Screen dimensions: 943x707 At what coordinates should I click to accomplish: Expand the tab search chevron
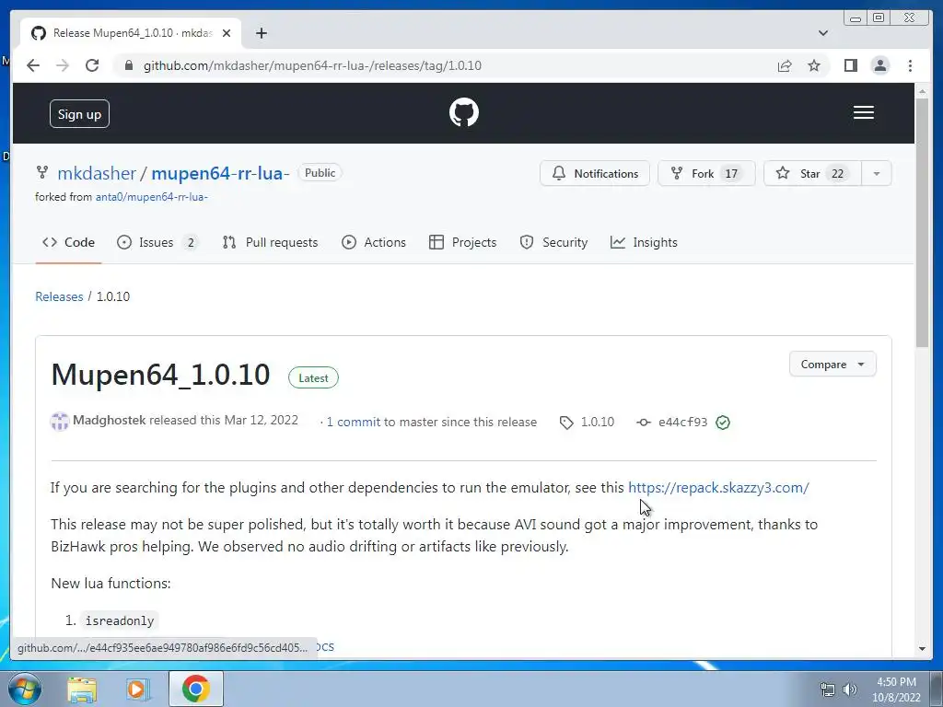[x=822, y=33]
